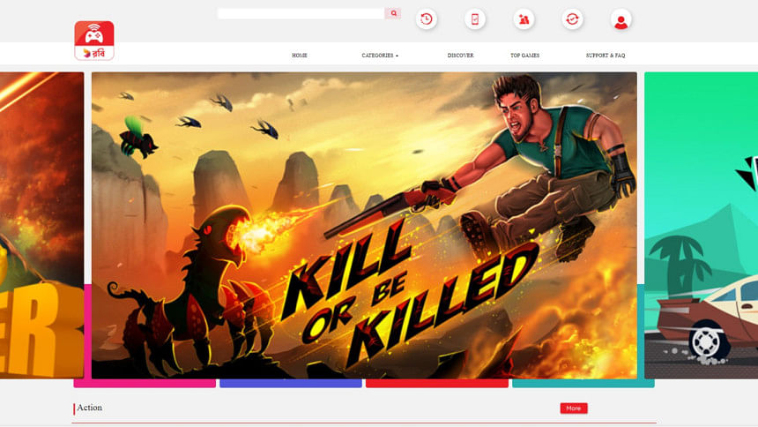The width and height of the screenshot is (758, 427).
Task: Open the history clock icon
Action: pyautogui.click(x=427, y=19)
